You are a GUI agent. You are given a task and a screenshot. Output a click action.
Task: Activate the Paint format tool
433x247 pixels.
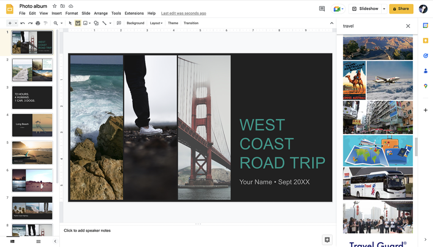pos(45,23)
